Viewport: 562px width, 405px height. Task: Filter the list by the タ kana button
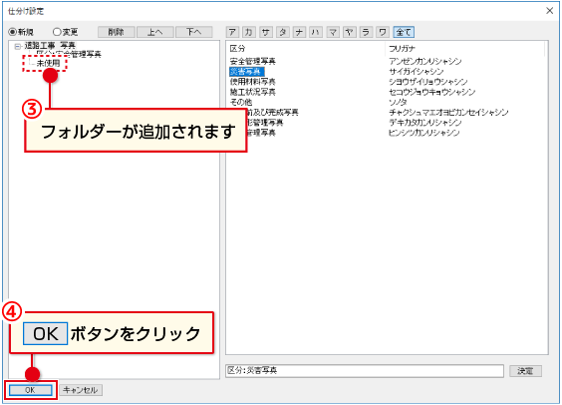pyautogui.click(x=282, y=32)
